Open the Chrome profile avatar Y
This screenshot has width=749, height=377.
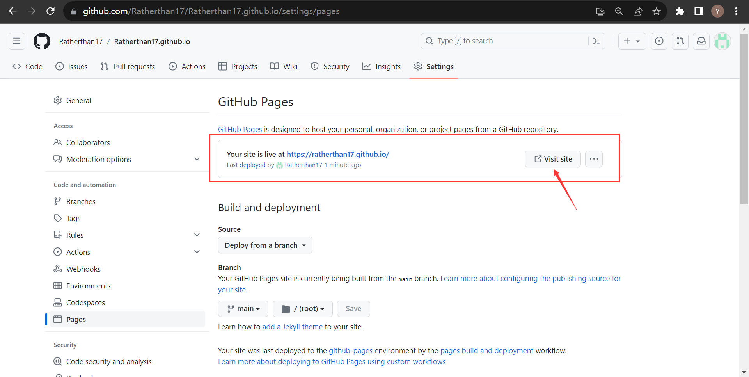(717, 11)
